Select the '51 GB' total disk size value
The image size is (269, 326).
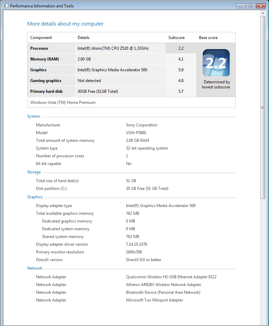click(131, 181)
